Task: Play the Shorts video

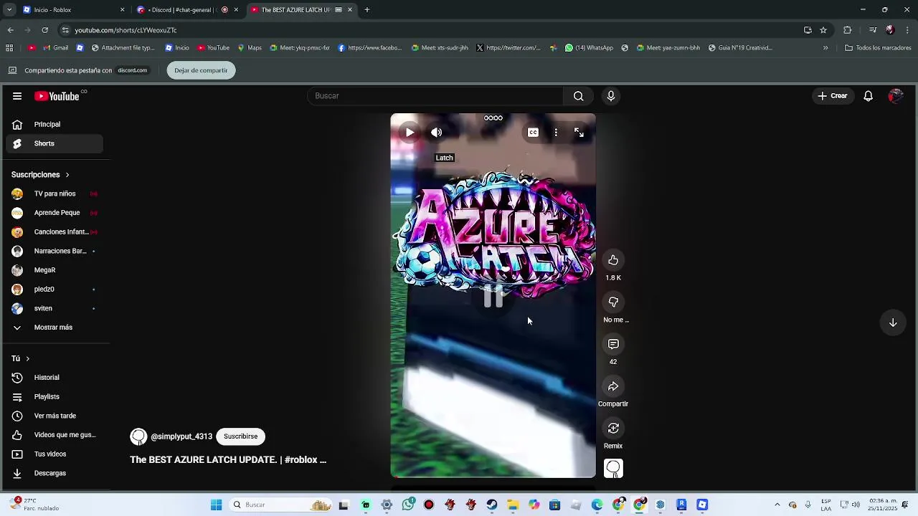Action: [410, 133]
